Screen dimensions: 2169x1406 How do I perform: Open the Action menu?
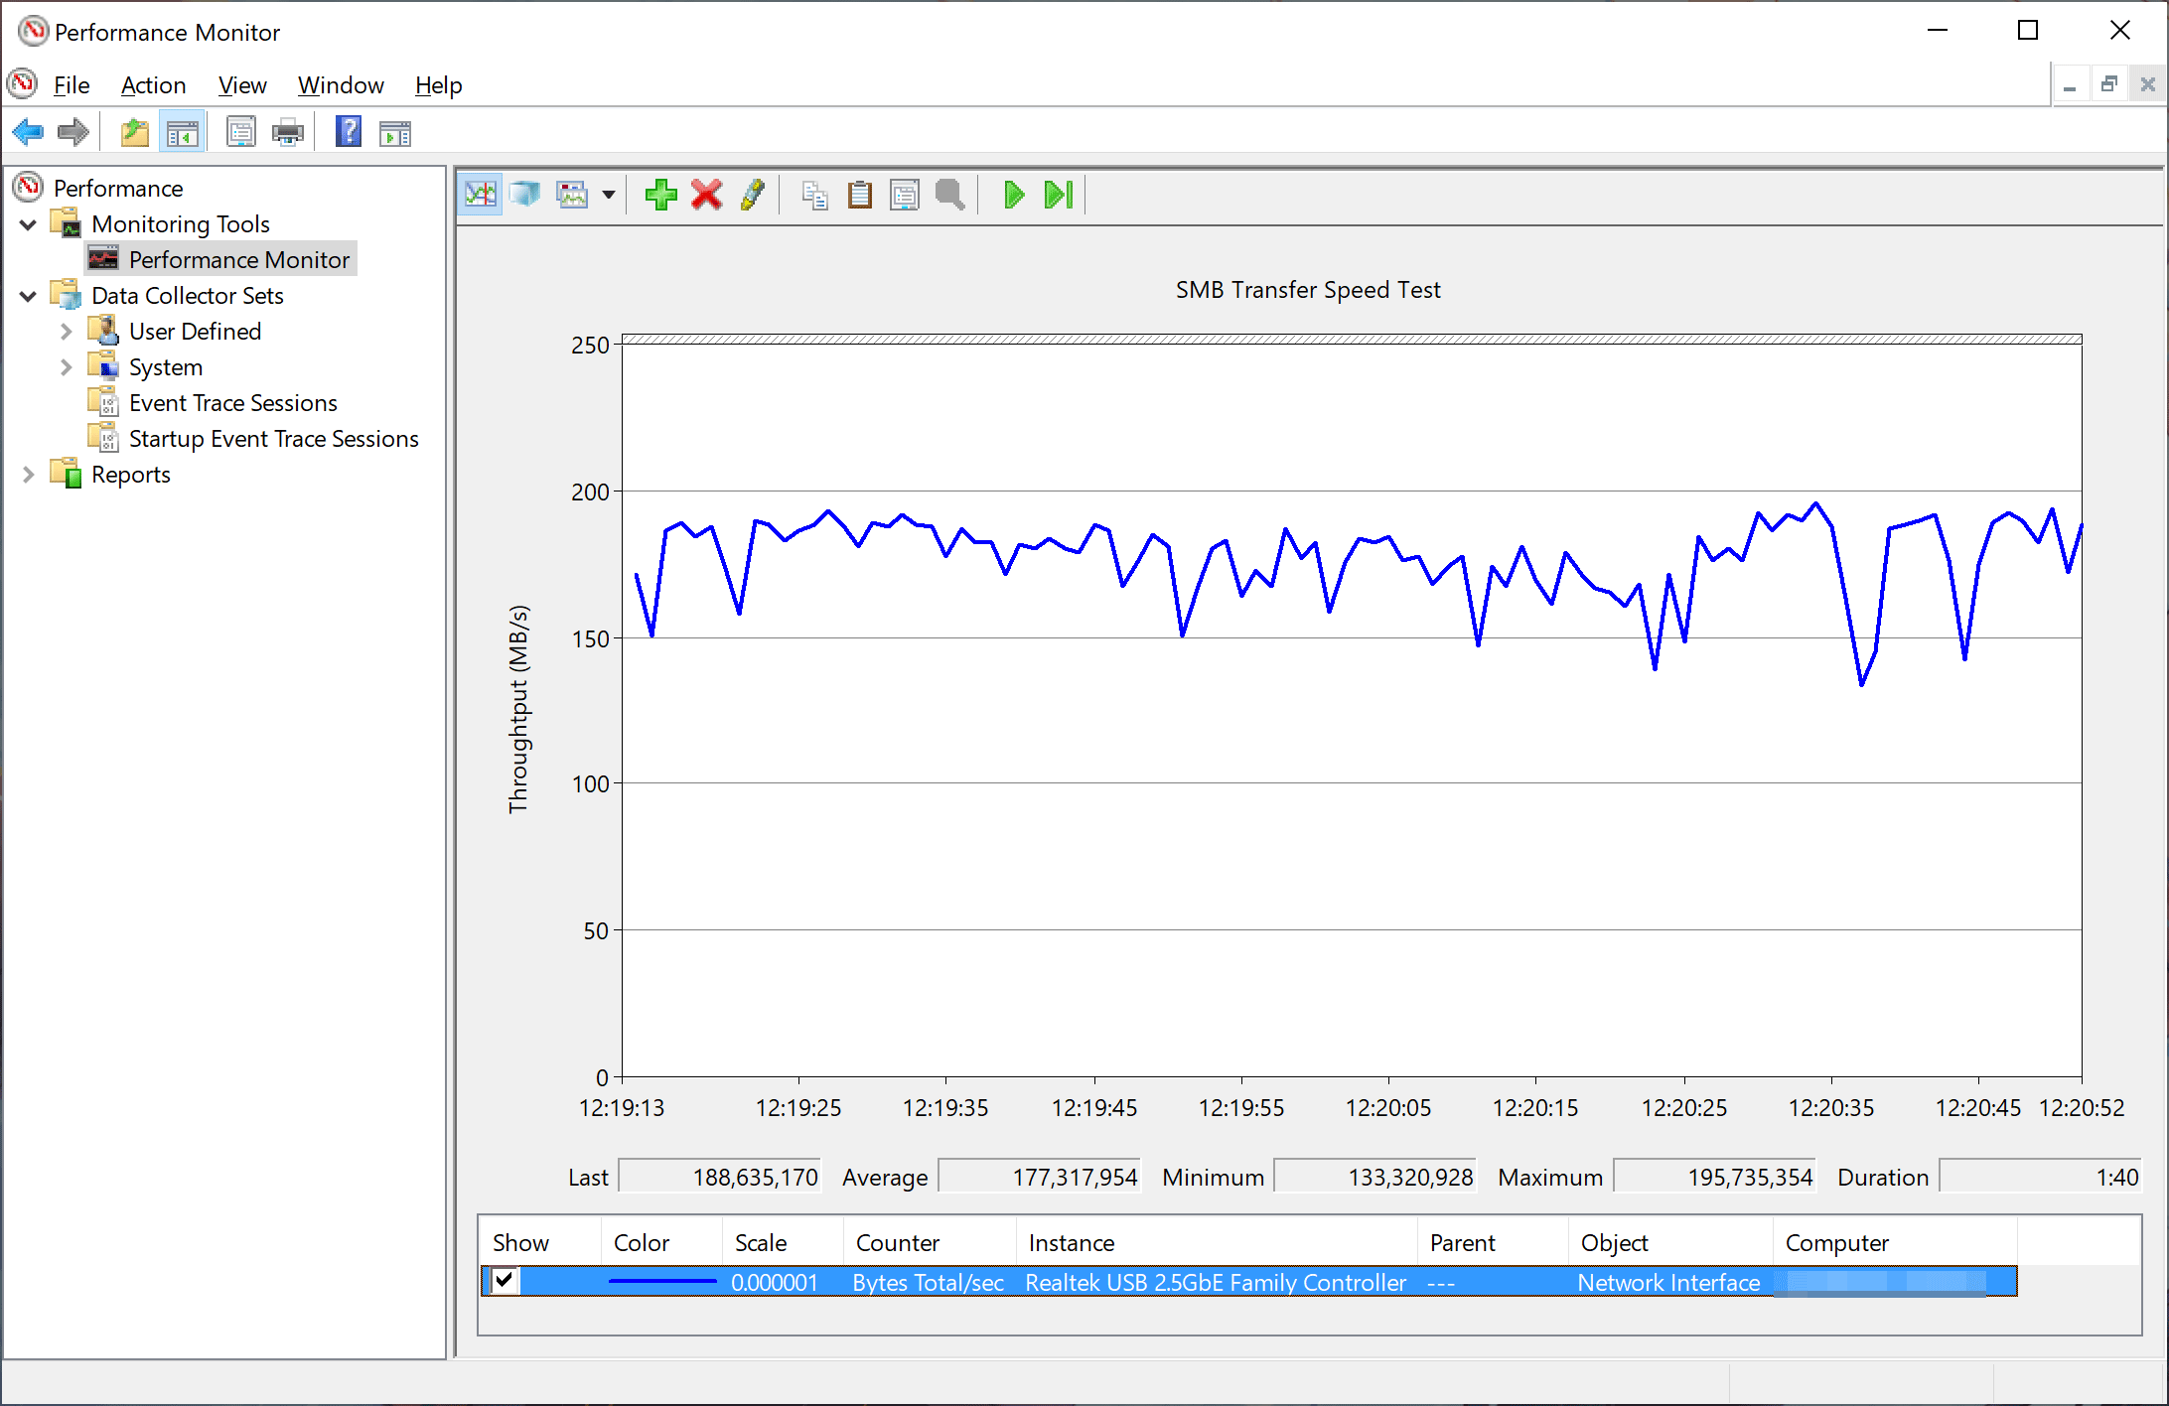pos(153,85)
